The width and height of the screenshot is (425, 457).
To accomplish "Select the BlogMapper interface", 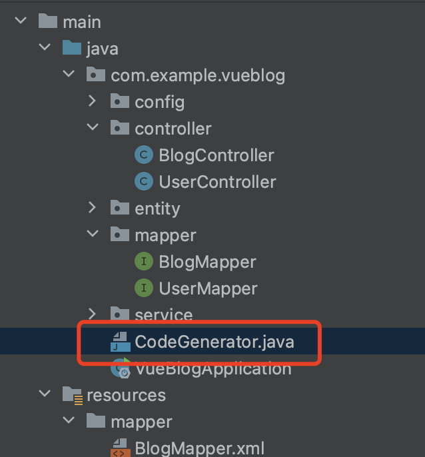I will tap(207, 262).
